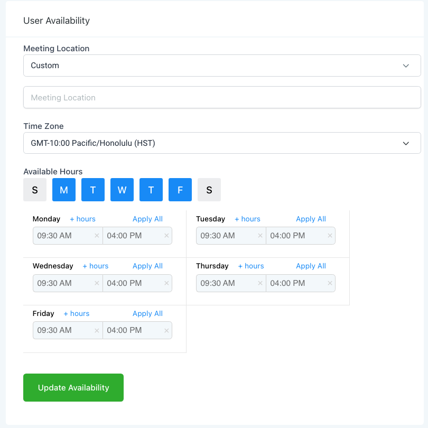Enable Saturday availability day toggle
The width and height of the screenshot is (428, 428).
pyautogui.click(x=209, y=190)
